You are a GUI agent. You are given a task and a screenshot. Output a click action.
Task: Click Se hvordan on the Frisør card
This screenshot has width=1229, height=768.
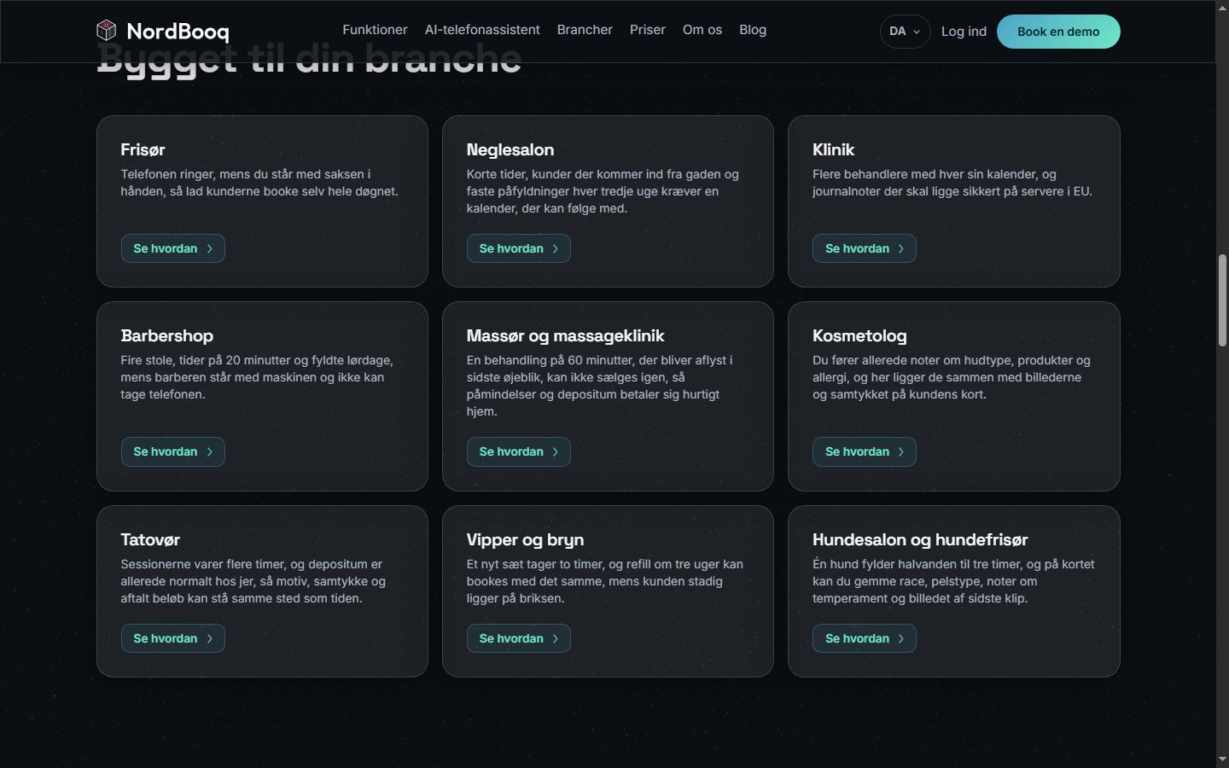click(x=173, y=248)
